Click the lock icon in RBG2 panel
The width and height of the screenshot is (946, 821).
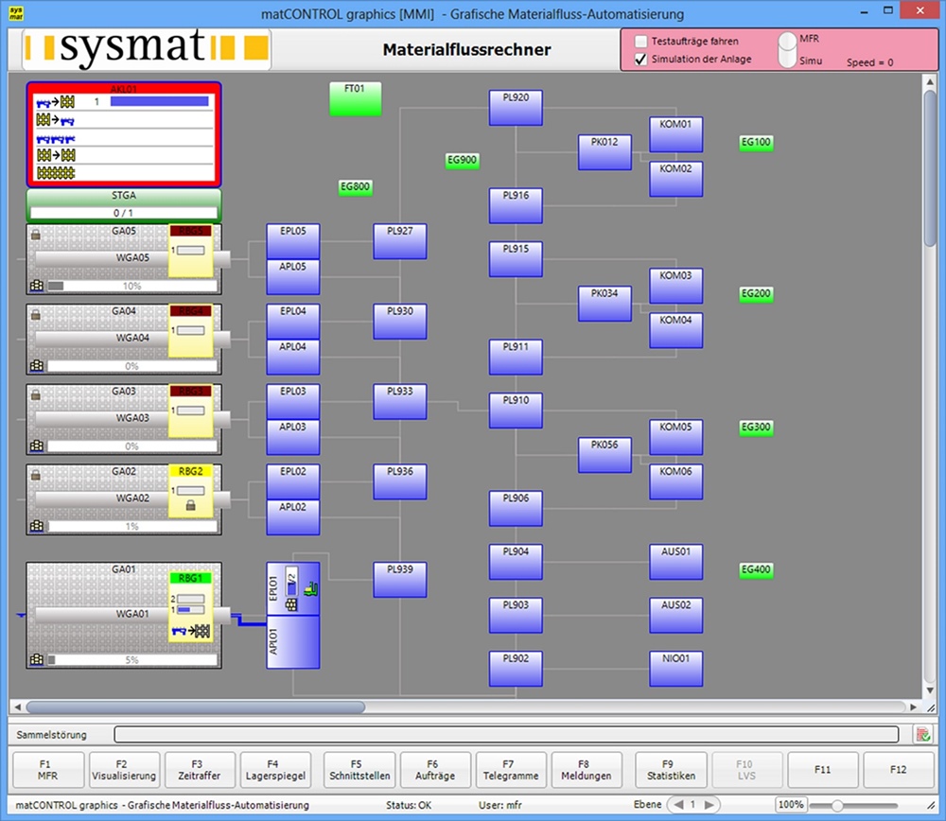pos(191,505)
